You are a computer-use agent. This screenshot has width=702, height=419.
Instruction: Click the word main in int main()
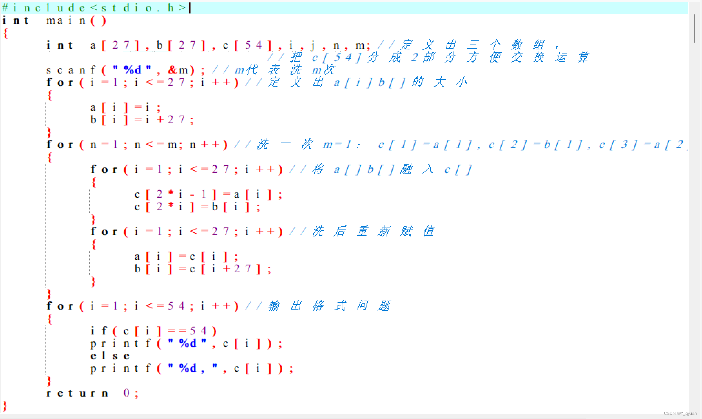pos(66,20)
